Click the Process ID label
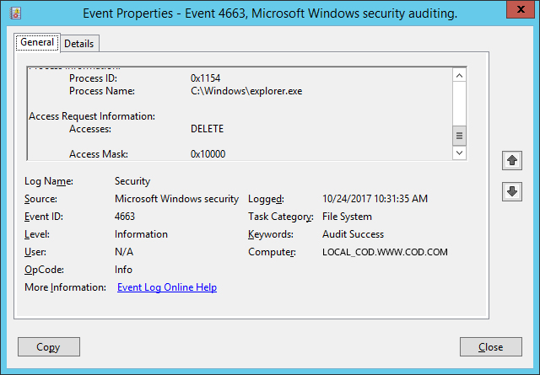 [x=93, y=78]
